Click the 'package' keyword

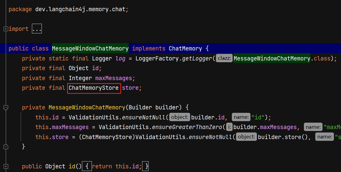20,9
